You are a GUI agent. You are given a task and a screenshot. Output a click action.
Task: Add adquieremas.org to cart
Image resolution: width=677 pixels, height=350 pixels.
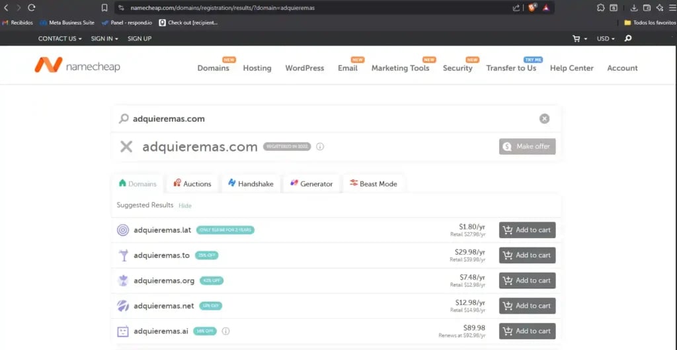tap(527, 281)
